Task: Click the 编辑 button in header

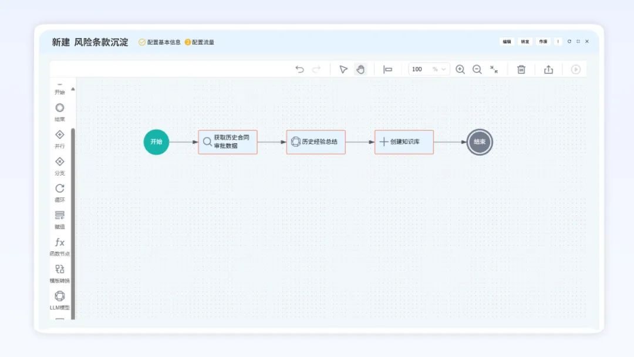Action: point(507,42)
